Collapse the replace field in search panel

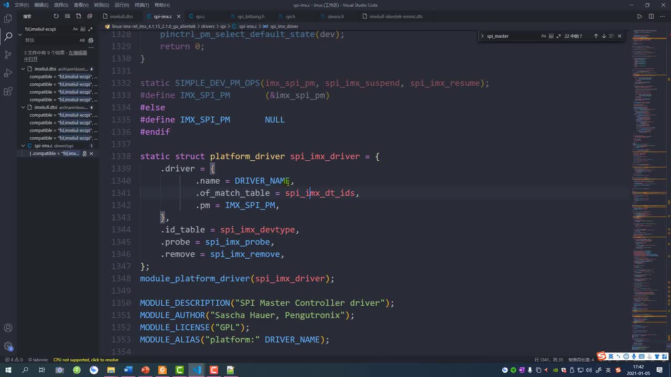pyautogui.click(x=20, y=35)
